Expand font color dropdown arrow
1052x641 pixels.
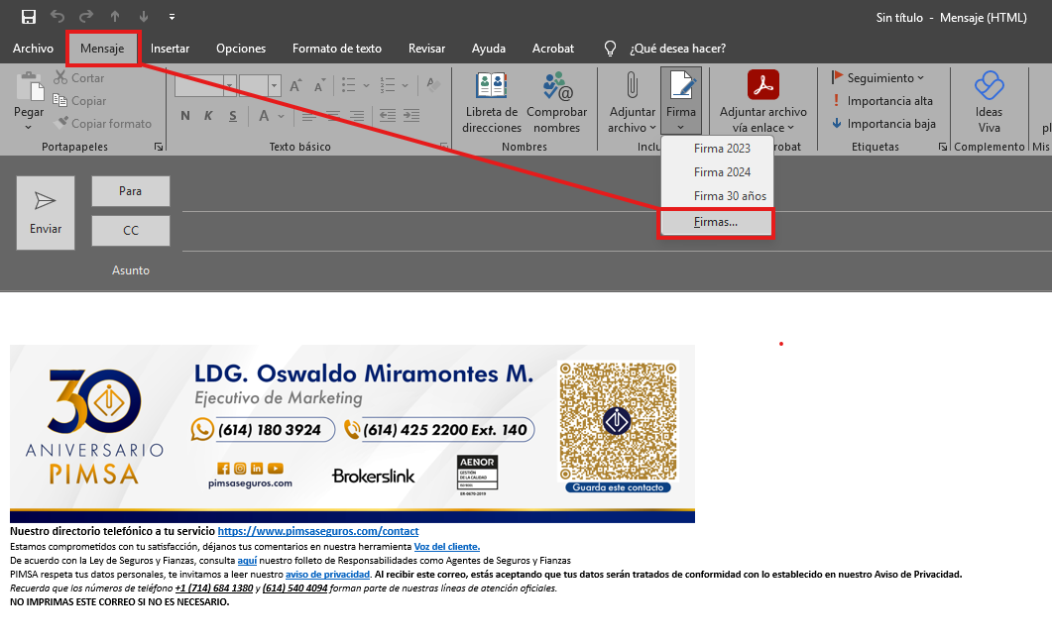click(282, 116)
